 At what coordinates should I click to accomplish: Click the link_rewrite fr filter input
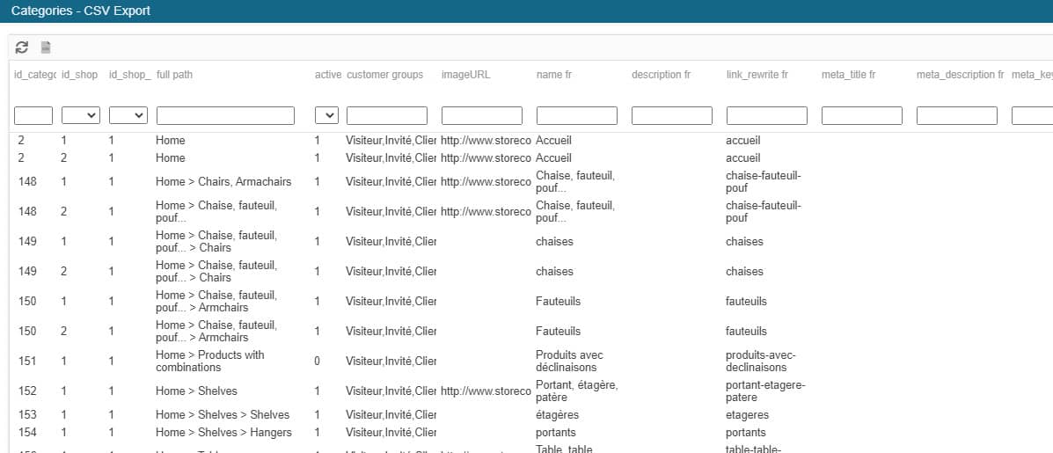(x=767, y=115)
